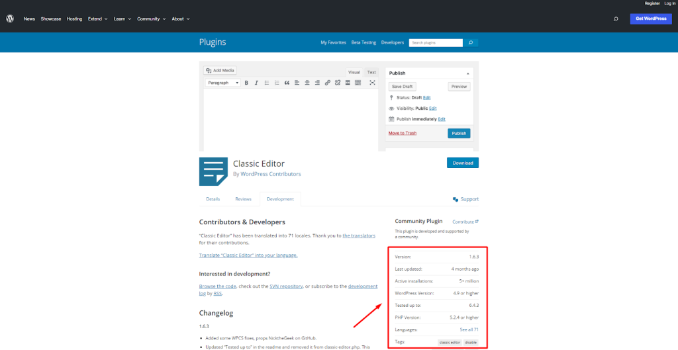678x350 pixels.
Task: Switch editor to Text tab
Action: point(372,72)
